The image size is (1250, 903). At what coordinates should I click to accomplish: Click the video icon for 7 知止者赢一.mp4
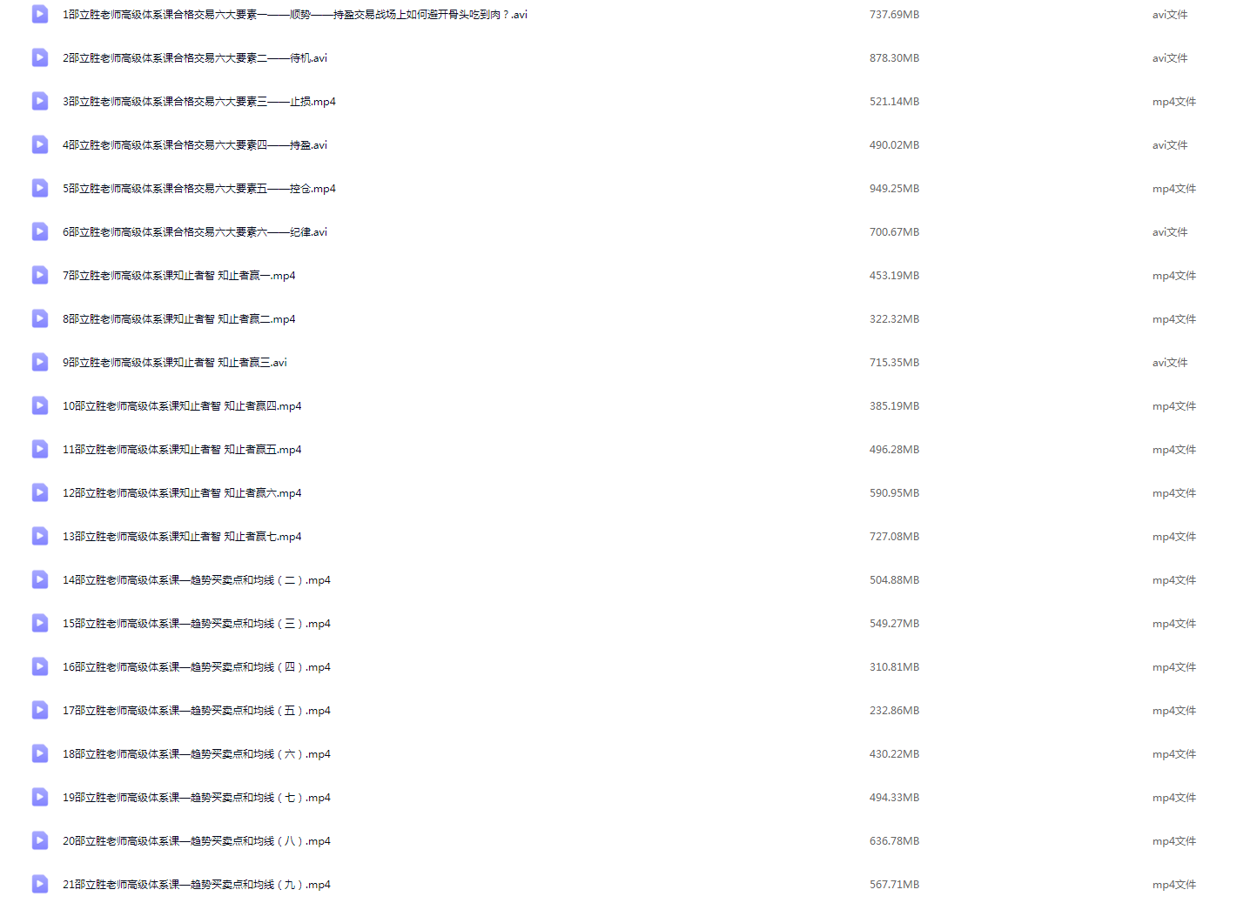(x=40, y=275)
